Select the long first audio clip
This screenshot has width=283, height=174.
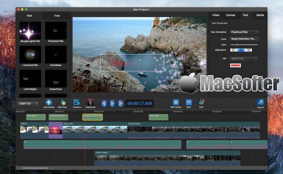(102, 145)
